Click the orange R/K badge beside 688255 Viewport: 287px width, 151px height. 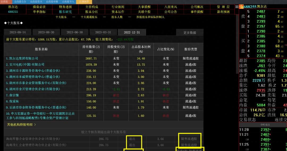241,7
